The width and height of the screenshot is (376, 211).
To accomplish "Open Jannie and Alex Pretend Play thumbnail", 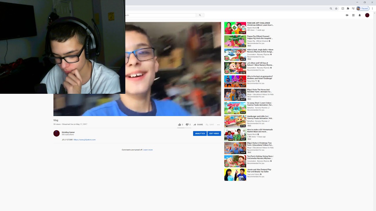I will tap(235, 175).
